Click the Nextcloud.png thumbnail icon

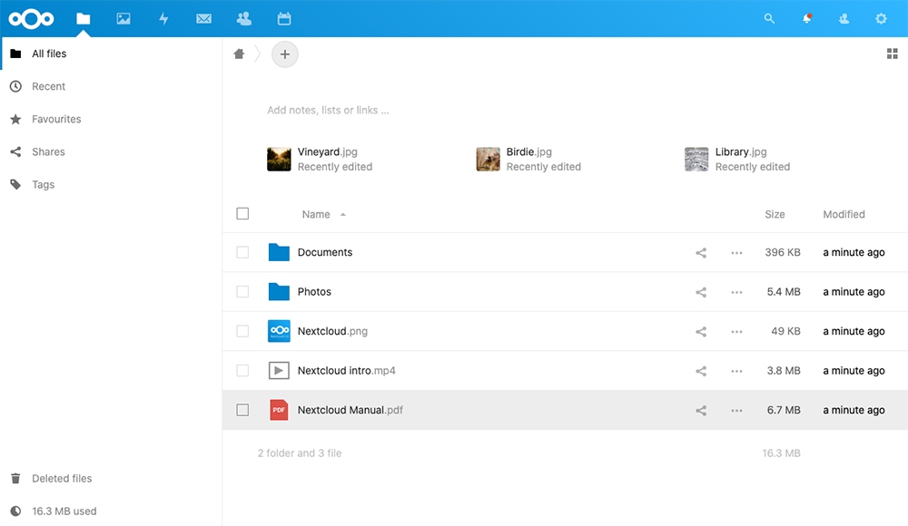[279, 331]
